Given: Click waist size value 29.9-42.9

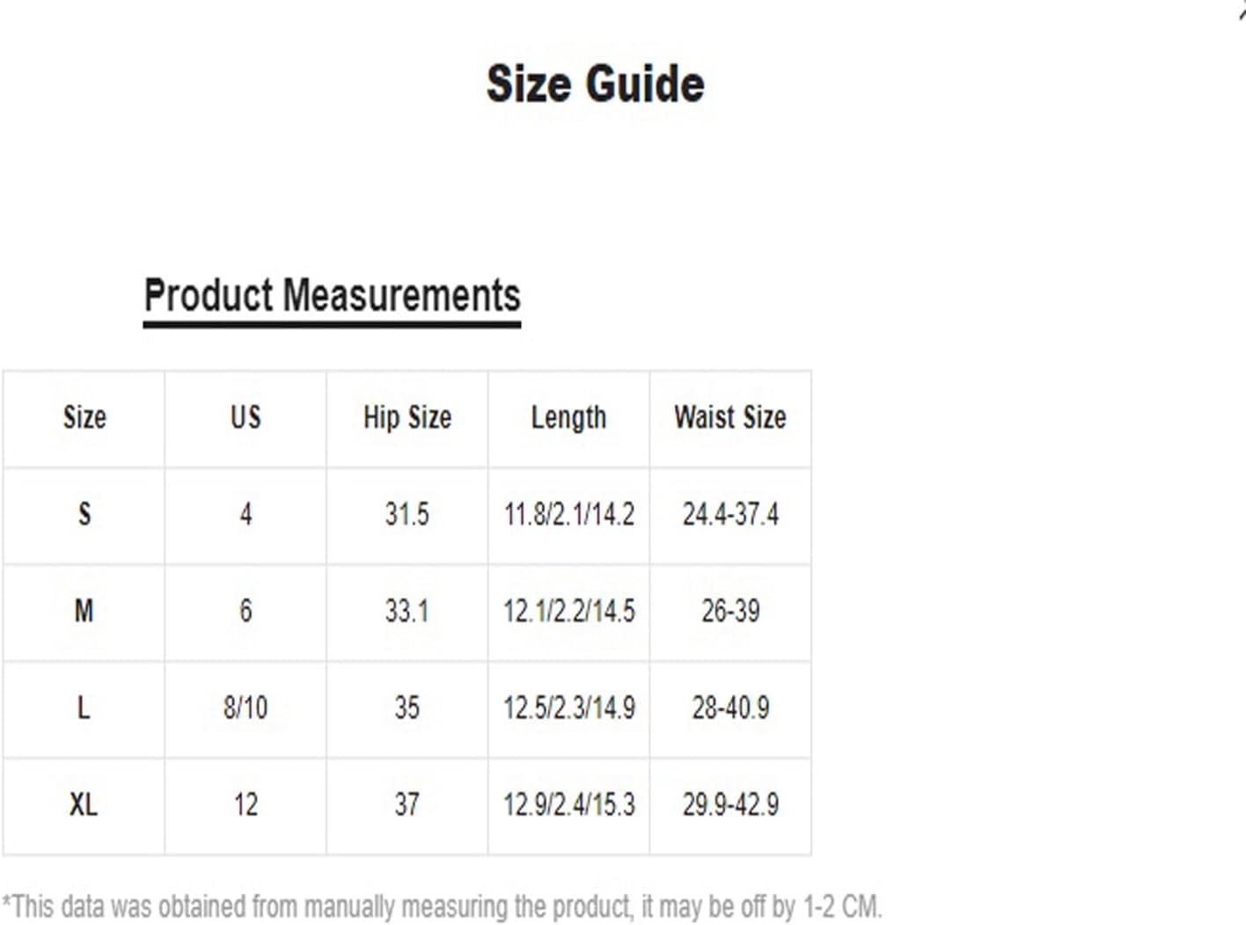Looking at the screenshot, I should coord(730,804).
